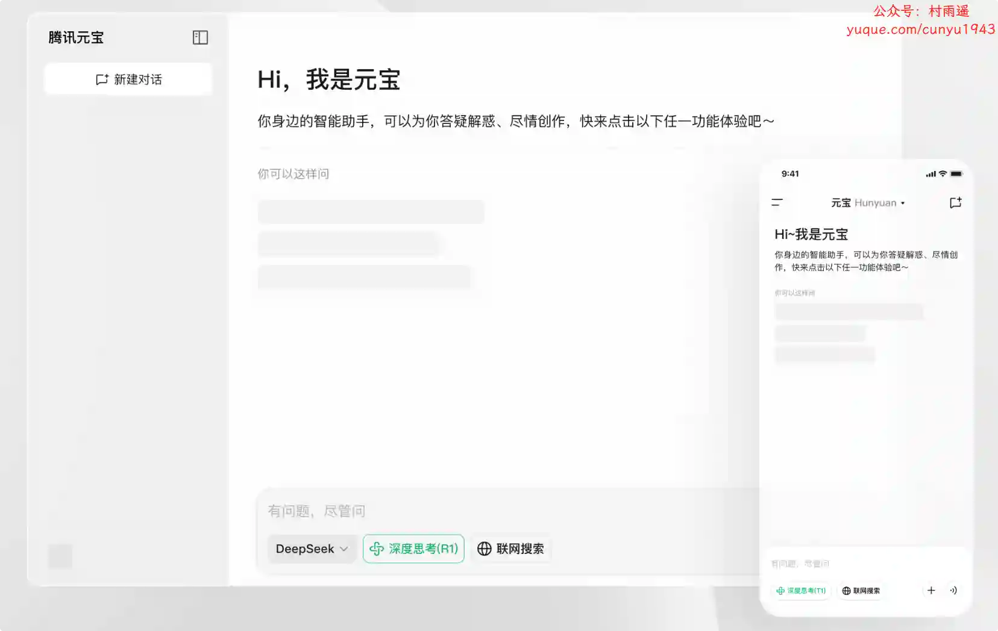Click the Wi-Fi icon in phone status bar
The width and height of the screenshot is (998, 631).
click(943, 174)
